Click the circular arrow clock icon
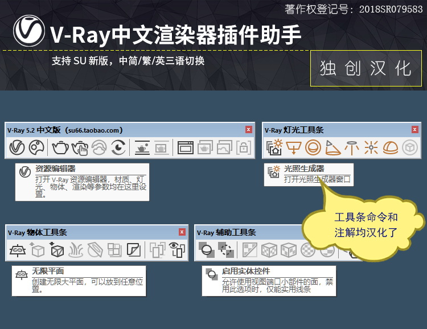Screen dimensions: 427x329 point(118,147)
